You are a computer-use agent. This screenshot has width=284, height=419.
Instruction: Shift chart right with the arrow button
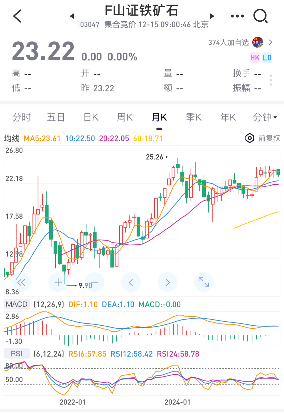[167, 282]
